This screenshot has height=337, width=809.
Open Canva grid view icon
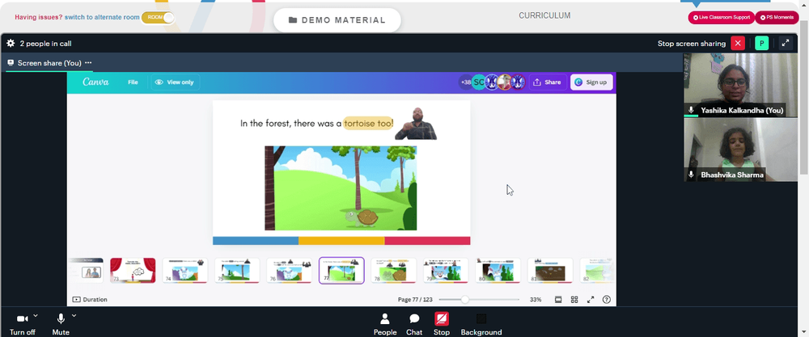[574, 299]
